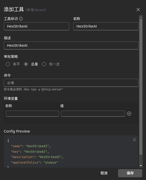Viewport: 146px width, 180px height.
Task: Close the 添加工具 dialog with X icon
Action: pyautogui.click(x=138, y=10)
